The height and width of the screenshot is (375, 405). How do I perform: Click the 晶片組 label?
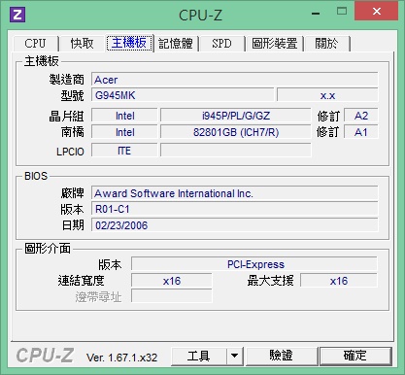[x=66, y=117]
